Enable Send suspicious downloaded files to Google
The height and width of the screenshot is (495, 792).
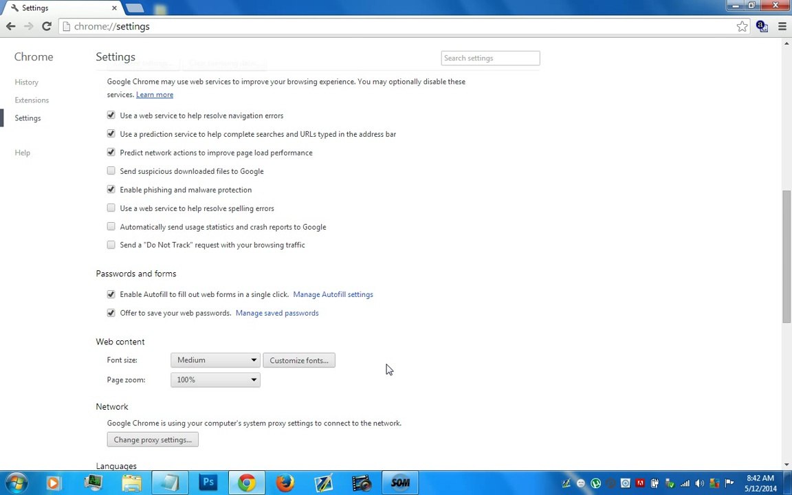click(111, 170)
